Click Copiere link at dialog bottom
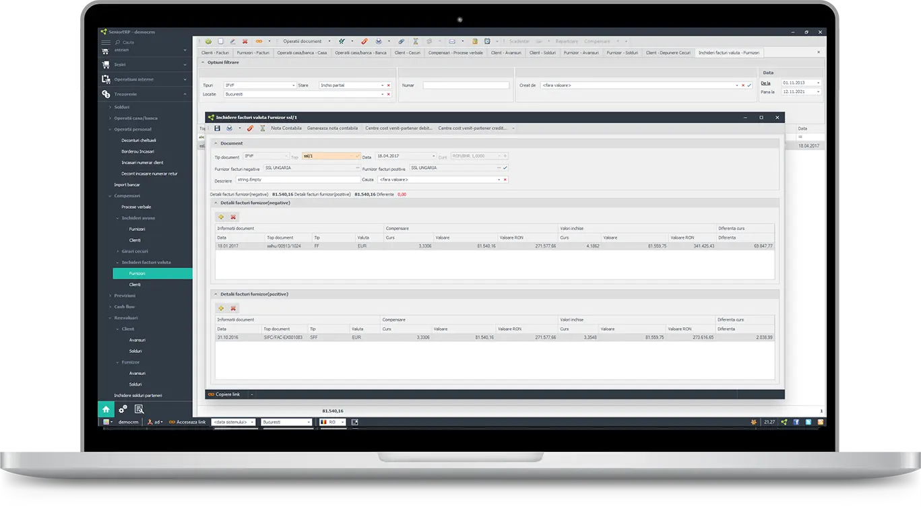Image resolution: width=921 pixels, height=507 pixels. click(x=224, y=394)
